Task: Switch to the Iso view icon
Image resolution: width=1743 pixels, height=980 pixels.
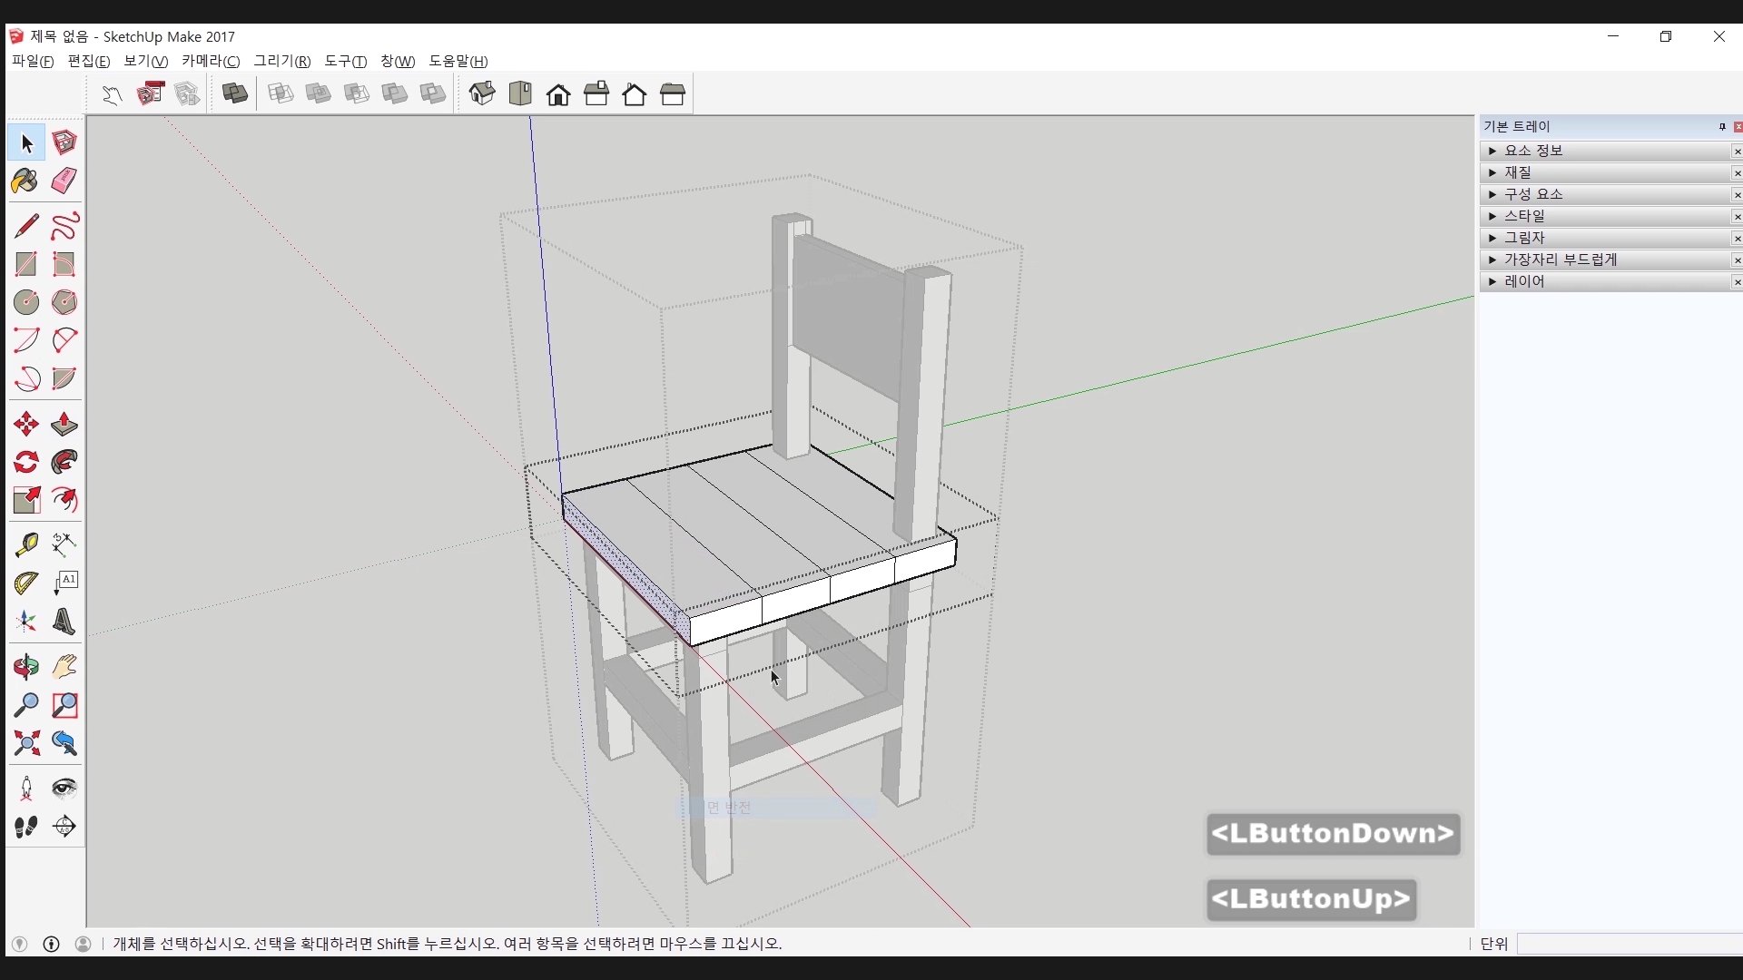Action: 482,93
